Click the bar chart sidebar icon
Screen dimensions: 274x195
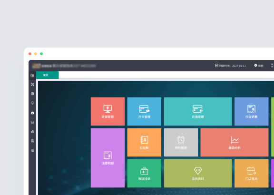pyautogui.click(x=32, y=131)
